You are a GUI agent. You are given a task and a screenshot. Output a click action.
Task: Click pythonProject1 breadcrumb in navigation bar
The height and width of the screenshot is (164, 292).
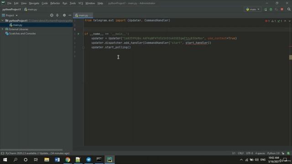[x=12, y=10]
